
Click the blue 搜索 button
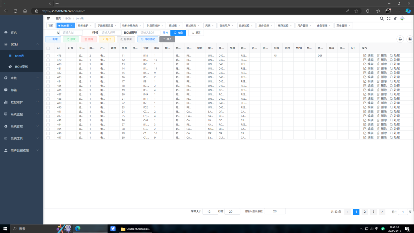tap(178, 33)
